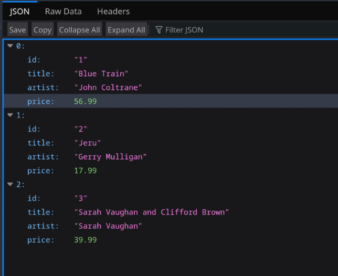Click id key of "2" row
This screenshot has width=338, height=276.
tap(34, 129)
